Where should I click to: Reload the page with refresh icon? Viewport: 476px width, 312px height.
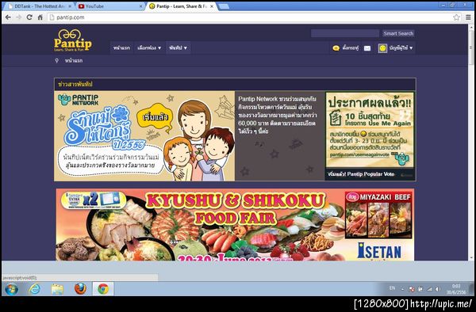(29, 17)
